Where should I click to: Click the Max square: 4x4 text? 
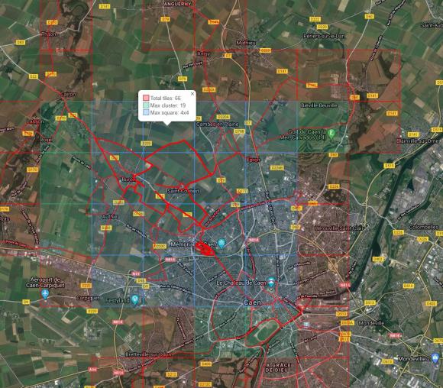[170, 112]
